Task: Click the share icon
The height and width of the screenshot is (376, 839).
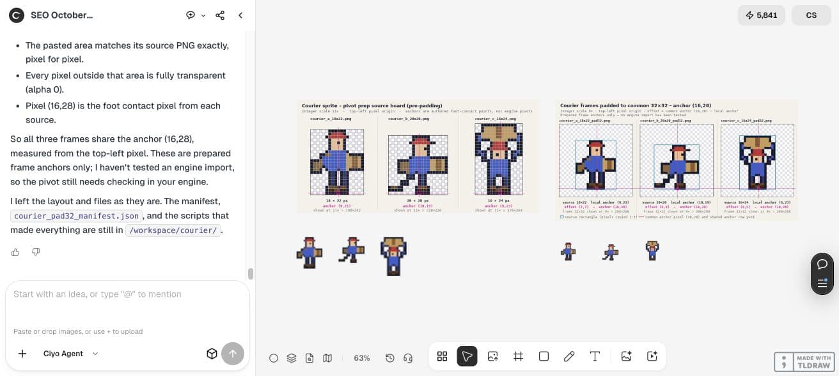Action: coord(220,15)
